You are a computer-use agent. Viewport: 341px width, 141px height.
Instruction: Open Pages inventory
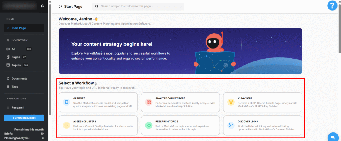(x=16, y=57)
